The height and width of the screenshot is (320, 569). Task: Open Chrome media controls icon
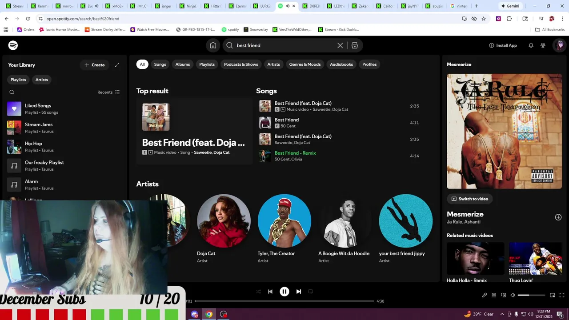coord(541,19)
